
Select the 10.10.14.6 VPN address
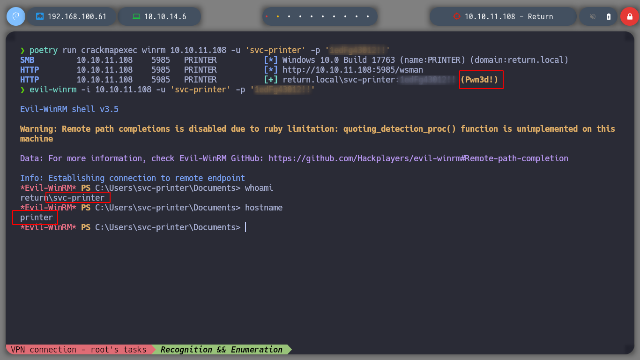165,16
